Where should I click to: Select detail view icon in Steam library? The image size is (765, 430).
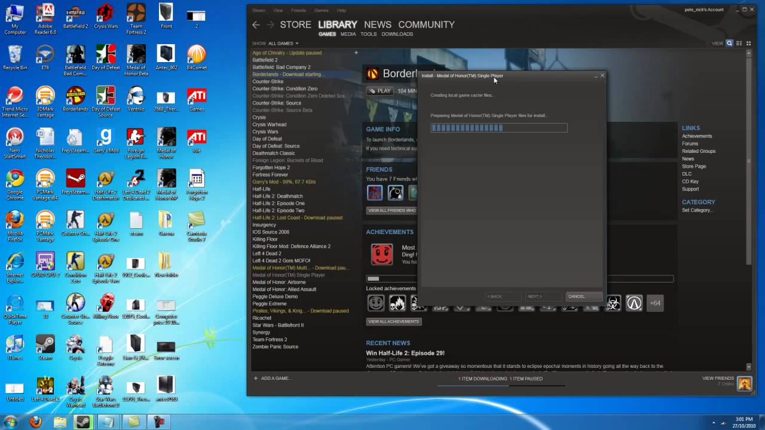pos(729,43)
